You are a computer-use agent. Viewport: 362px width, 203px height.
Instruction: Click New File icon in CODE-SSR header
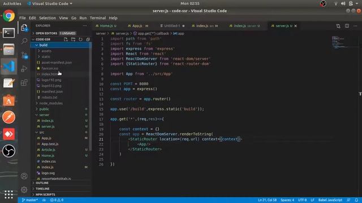tap(66, 39)
